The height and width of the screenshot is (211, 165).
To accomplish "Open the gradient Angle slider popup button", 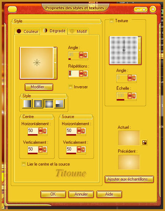I will point(85,55).
